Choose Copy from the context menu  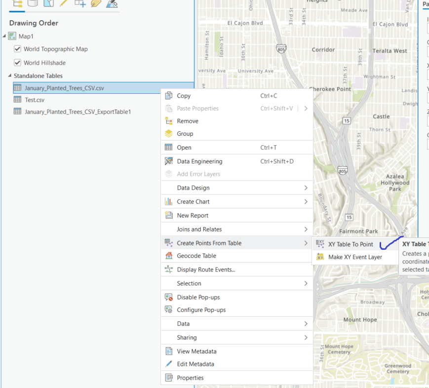pyautogui.click(x=236, y=95)
